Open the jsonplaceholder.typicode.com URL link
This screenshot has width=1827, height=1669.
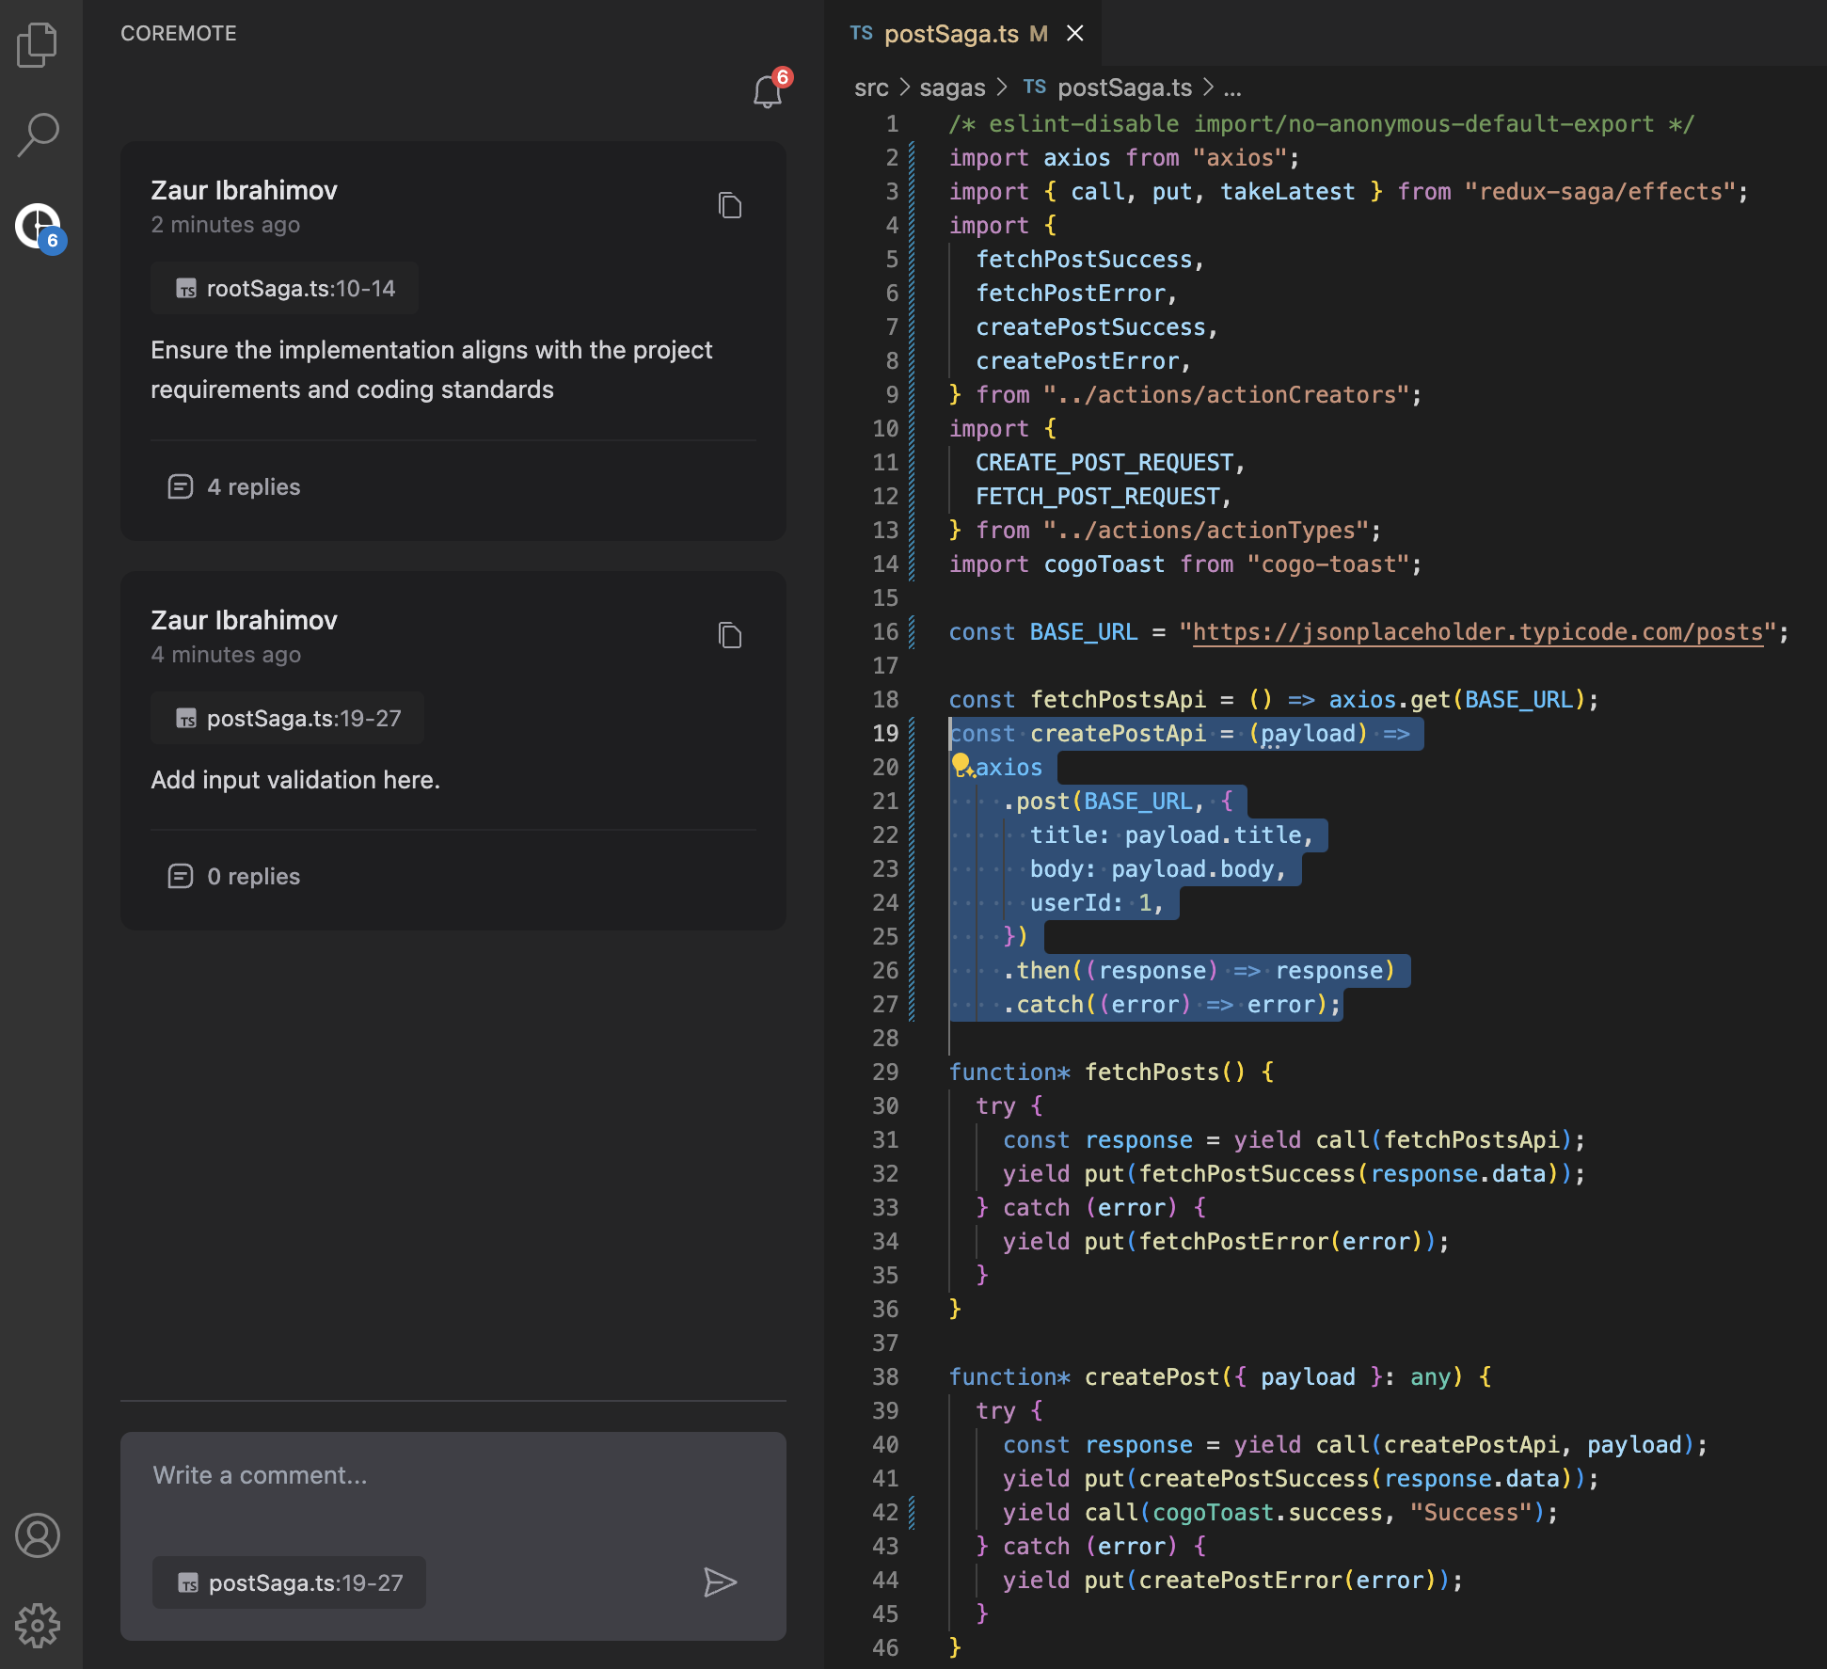[1478, 632]
